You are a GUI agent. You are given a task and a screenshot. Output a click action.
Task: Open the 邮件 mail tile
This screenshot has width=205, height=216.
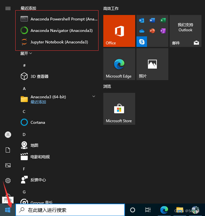[186, 31]
